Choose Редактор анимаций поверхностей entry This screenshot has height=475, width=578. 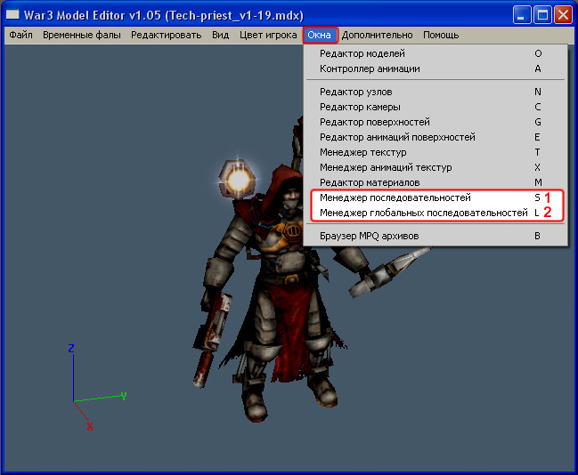point(436,137)
